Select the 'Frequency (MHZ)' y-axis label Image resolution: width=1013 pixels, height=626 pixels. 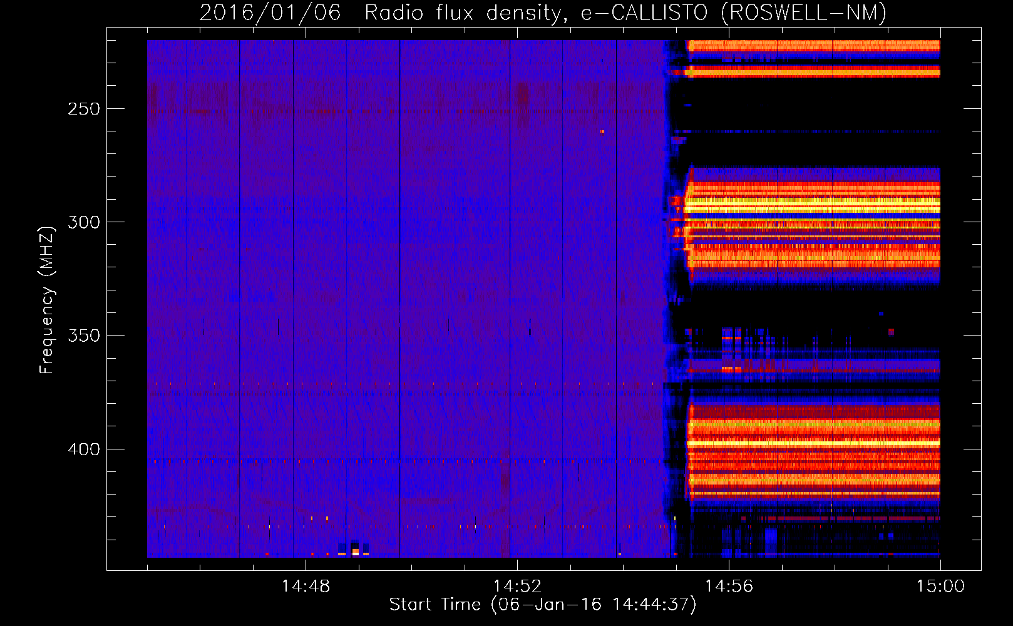(x=47, y=300)
